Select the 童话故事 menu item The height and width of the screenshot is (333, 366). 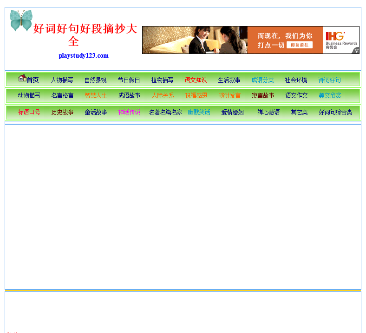pos(96,112)
